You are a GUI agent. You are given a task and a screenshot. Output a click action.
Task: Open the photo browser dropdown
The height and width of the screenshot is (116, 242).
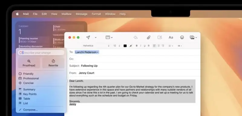point(193,37)
